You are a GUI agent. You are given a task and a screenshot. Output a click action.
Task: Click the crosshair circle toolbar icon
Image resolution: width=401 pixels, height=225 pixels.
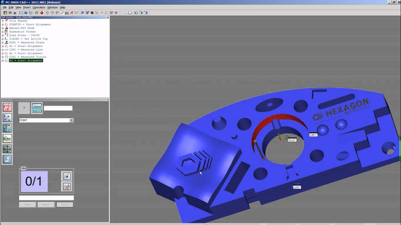click(x=37, y=13)
